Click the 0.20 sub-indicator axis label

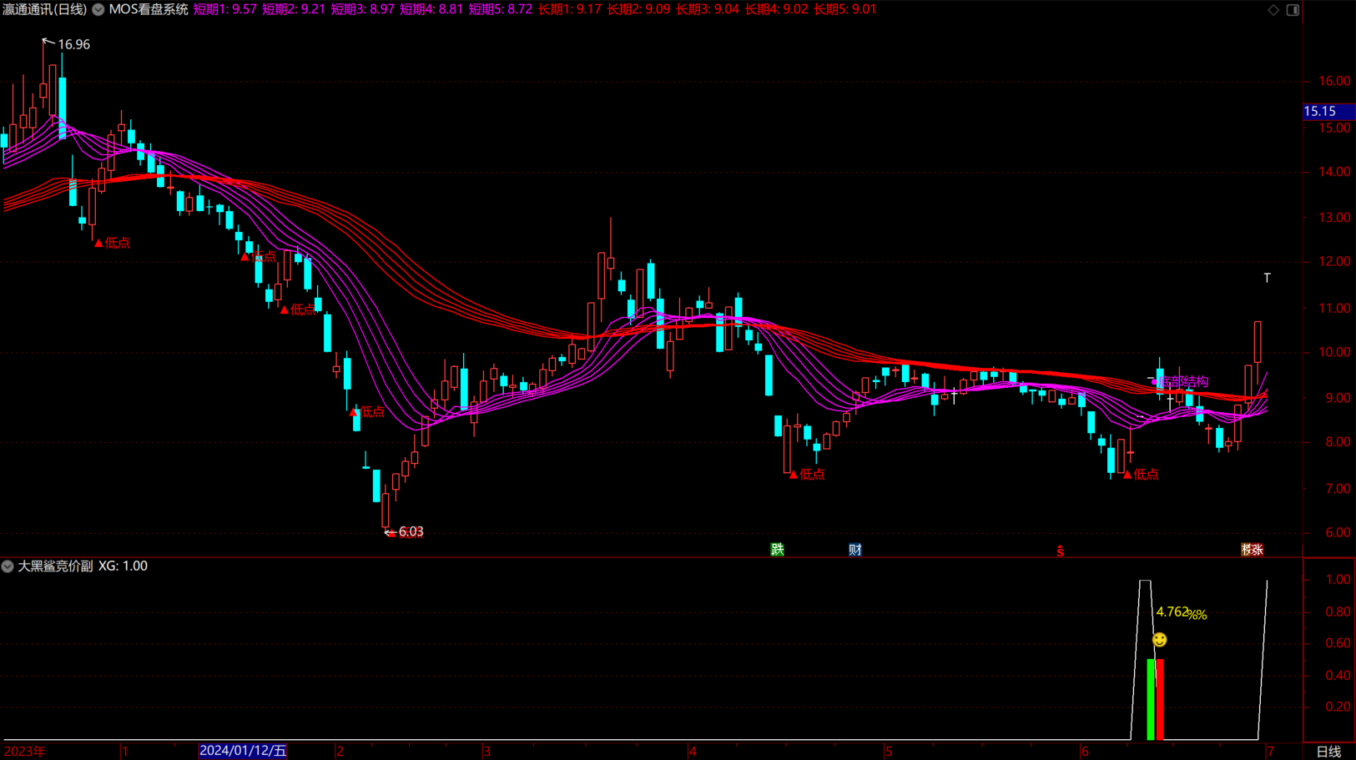point(1338,707)
